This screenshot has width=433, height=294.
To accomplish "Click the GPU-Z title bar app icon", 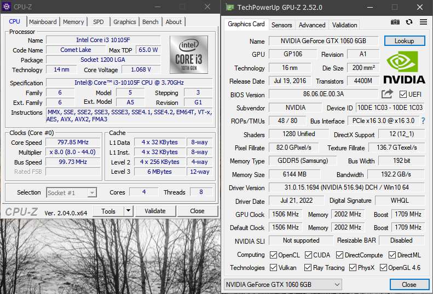I will pos(229,7).
